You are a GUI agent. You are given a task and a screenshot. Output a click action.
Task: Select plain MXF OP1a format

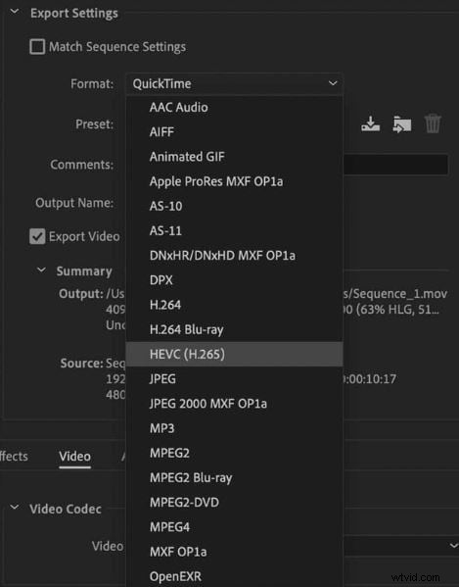pyautogui.click(x=234, y=552)
